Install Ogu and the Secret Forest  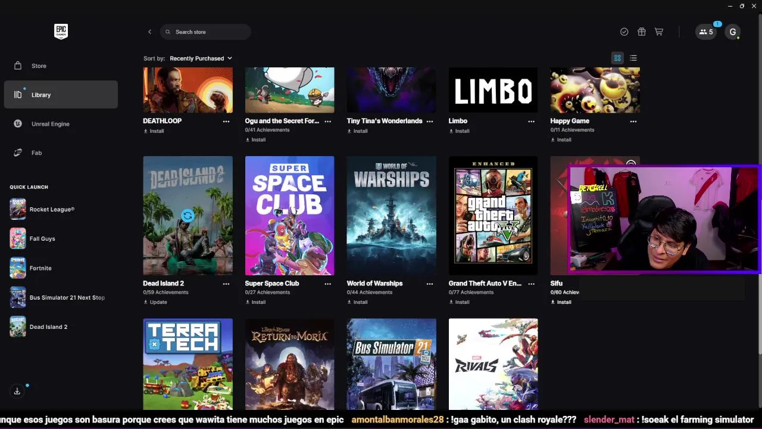coord(255,140)
